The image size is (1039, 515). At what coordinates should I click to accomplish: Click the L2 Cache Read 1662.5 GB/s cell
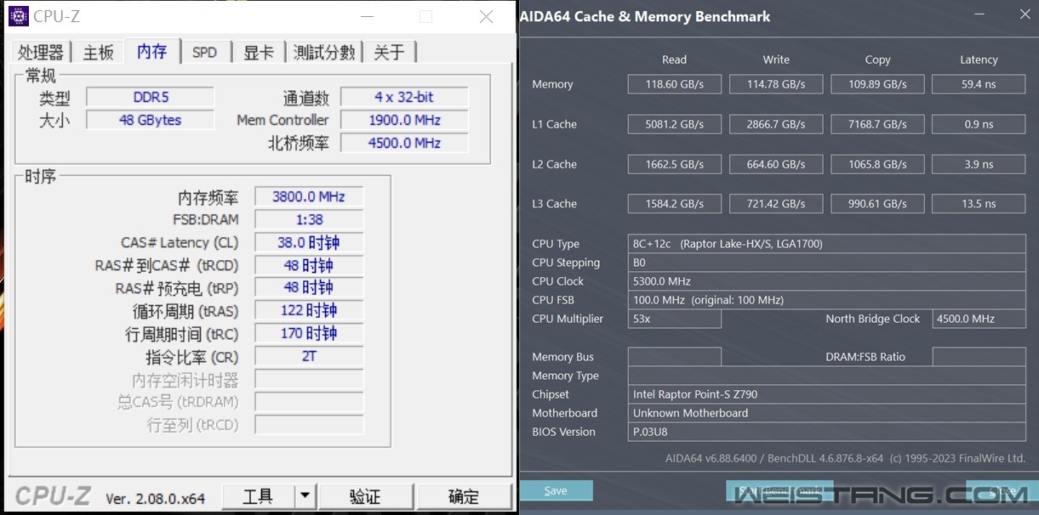(x=675, y=164)
